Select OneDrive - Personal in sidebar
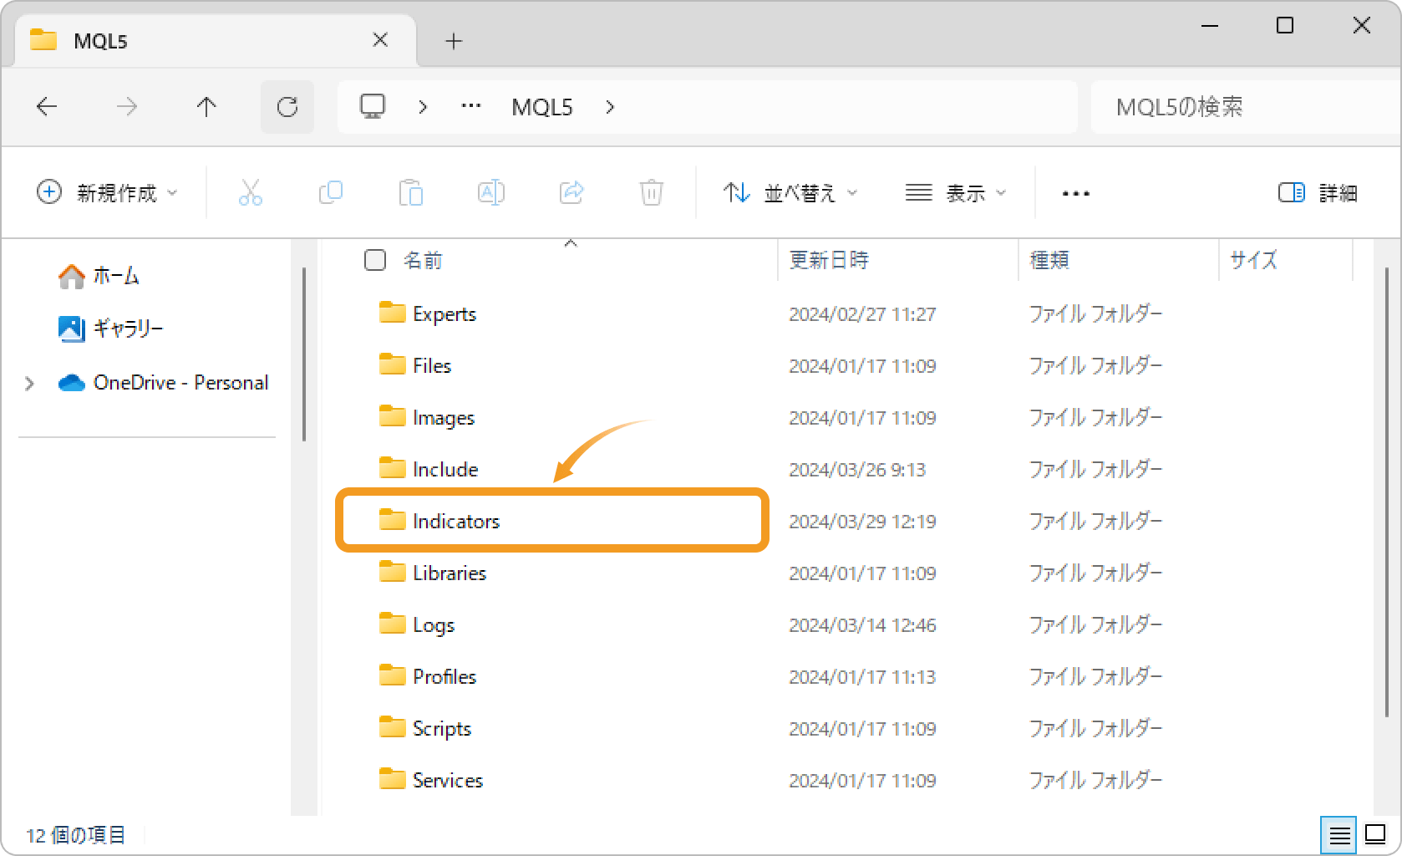This screenshot has height=856, width=1402. (x=164, y=383)
